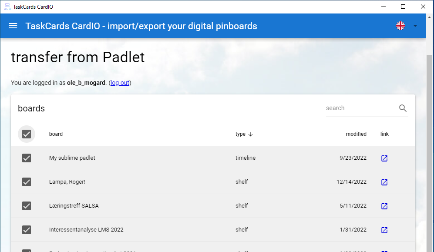Toggle the select-all boards checkbox
The image size is (434, 252).
[27, 134]
